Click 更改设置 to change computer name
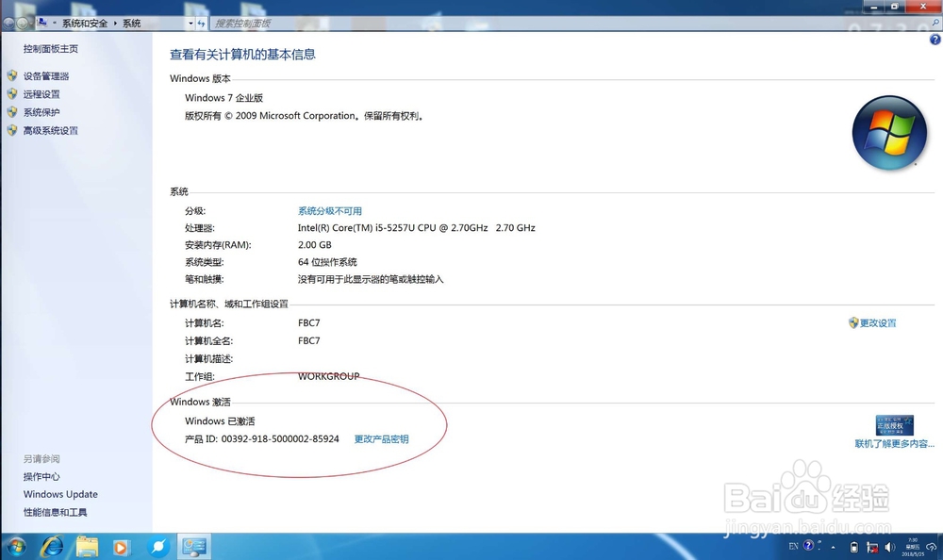The height and width of the screenshot is (560, 943). (x=877, y=322)
